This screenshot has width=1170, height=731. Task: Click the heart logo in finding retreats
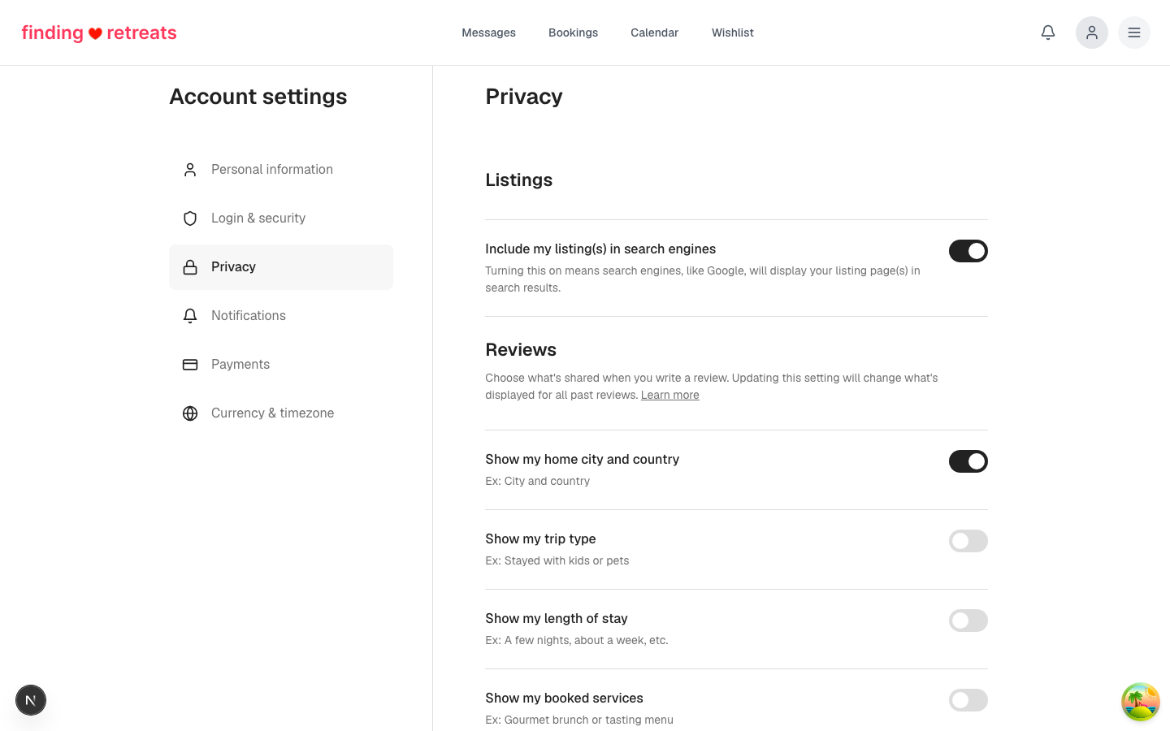pyautogui.click(x=95, y=33)
